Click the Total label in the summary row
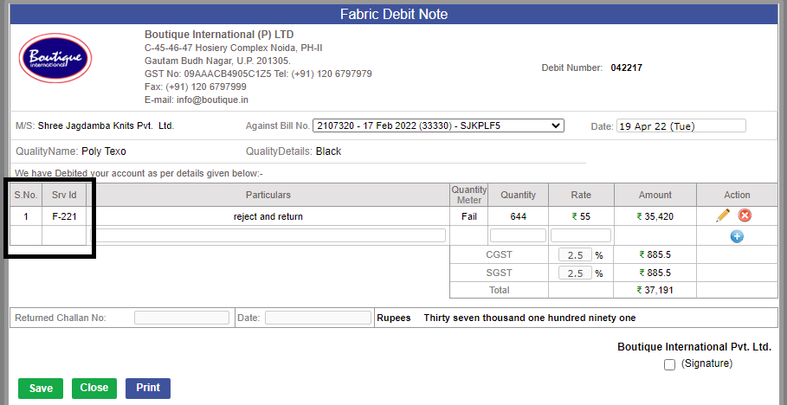Viewport: 787px width, 405px height. coord(499,290)
